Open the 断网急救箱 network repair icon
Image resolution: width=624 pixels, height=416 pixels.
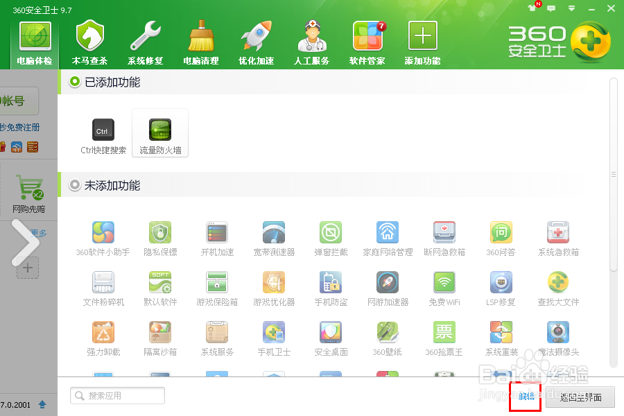click(x=444, y=232)
